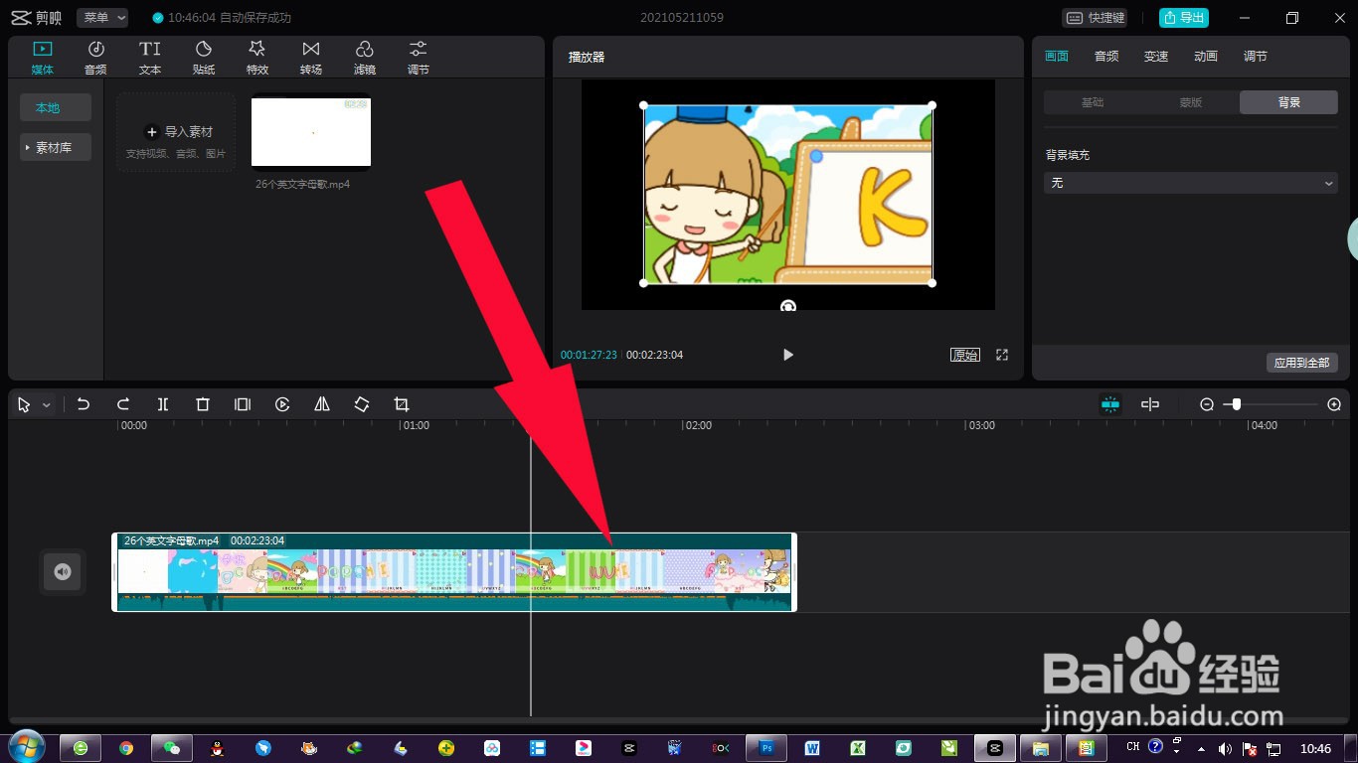Click the freeze frame icon
This screenshot has height=763, width=1358.
click(x=243, y=404)
